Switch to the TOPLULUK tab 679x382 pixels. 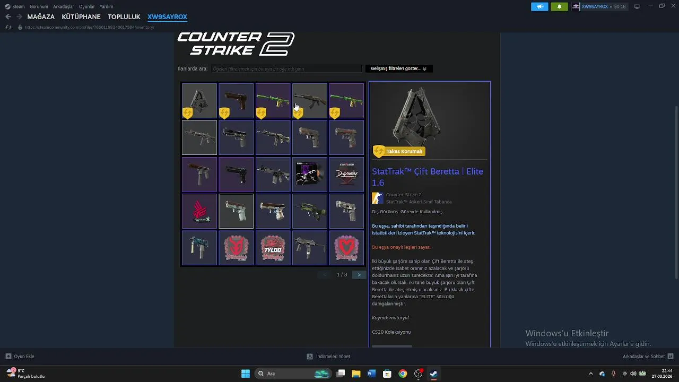[x=124, y=17]
